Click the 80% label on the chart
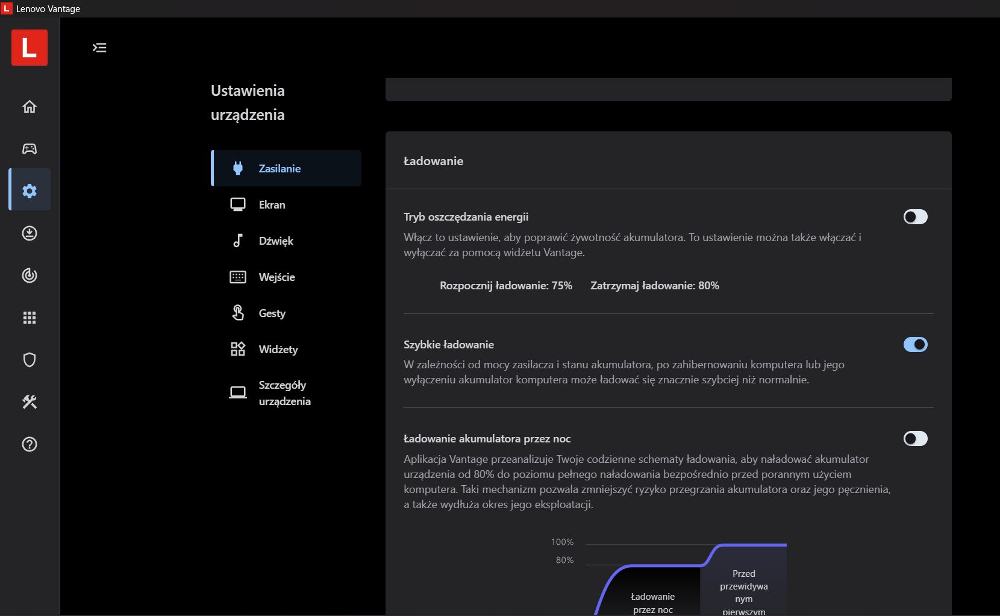This screenshot has height=616, width=1000. [564, 560]
